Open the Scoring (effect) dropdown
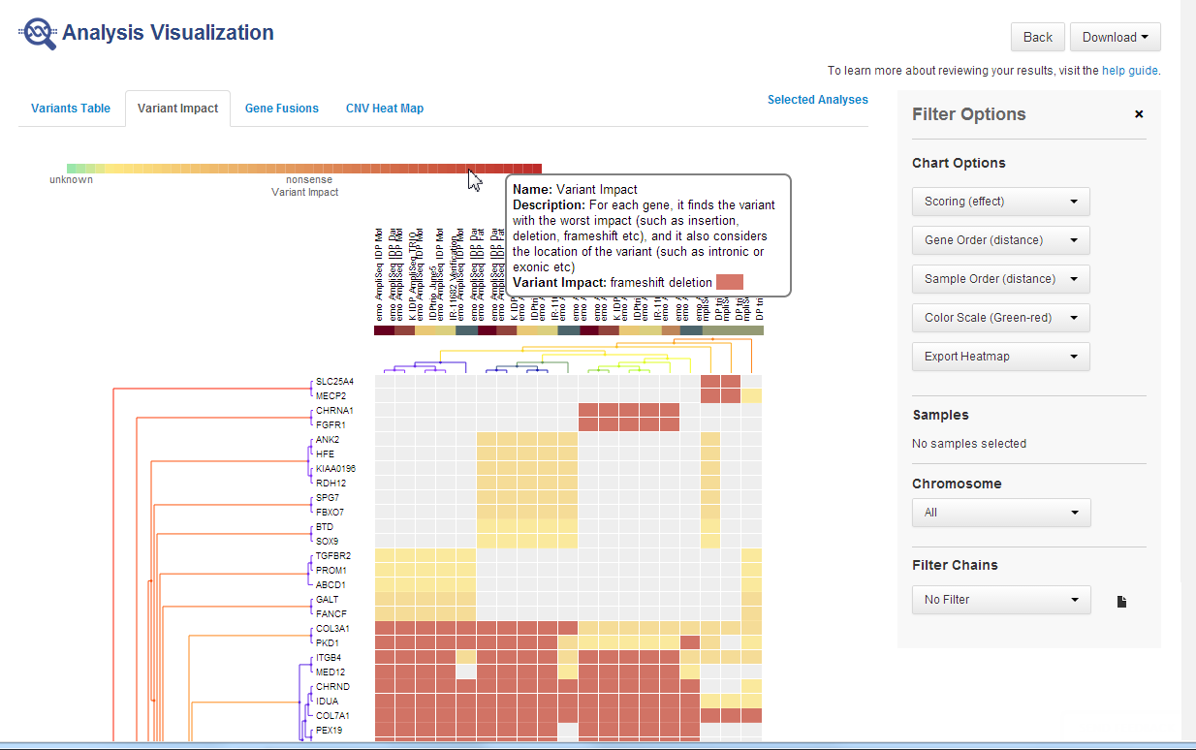 1000,202
